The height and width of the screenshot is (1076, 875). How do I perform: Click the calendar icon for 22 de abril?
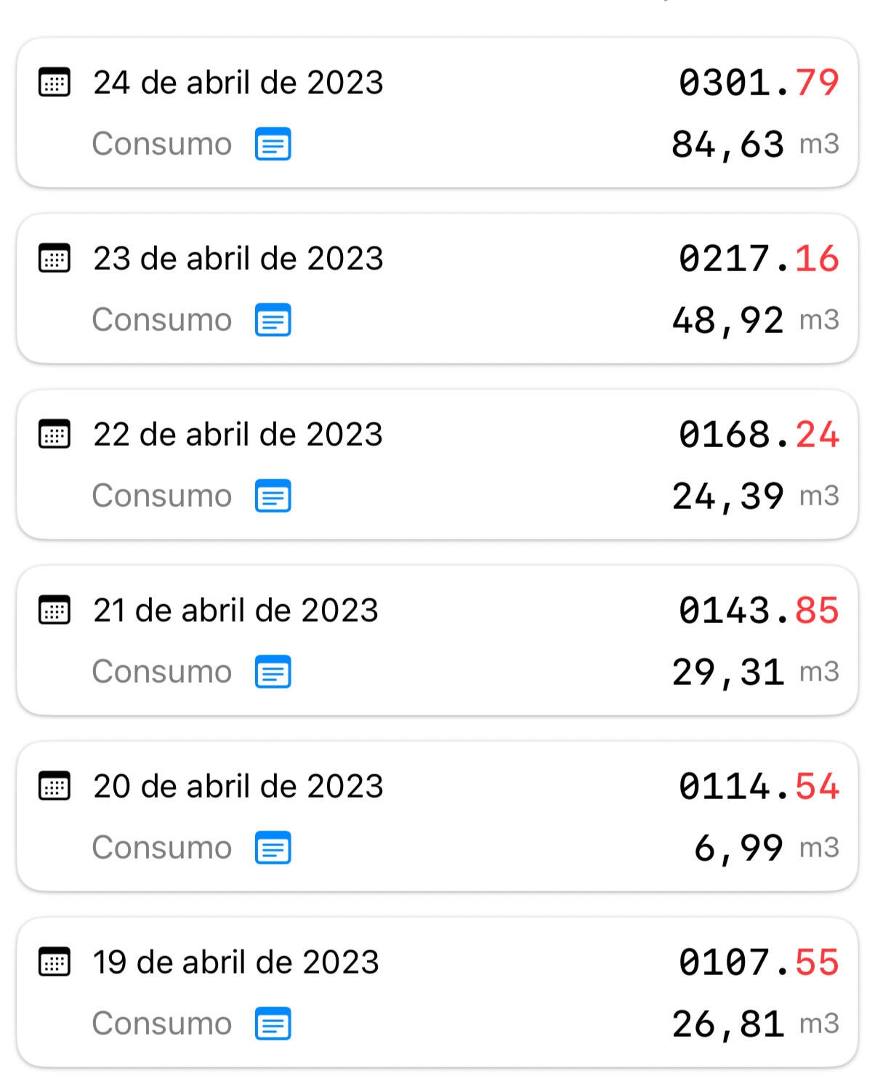(x=55, y=434)
